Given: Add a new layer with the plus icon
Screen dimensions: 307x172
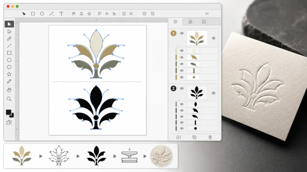Looking at the screenshot, I should tap(179, 137).
